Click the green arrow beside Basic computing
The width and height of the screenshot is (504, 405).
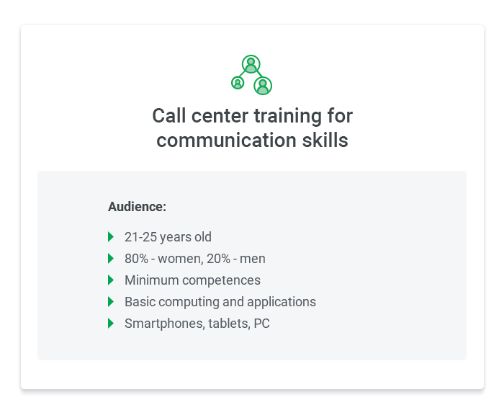pyautogui.click(x=111, y=302)
